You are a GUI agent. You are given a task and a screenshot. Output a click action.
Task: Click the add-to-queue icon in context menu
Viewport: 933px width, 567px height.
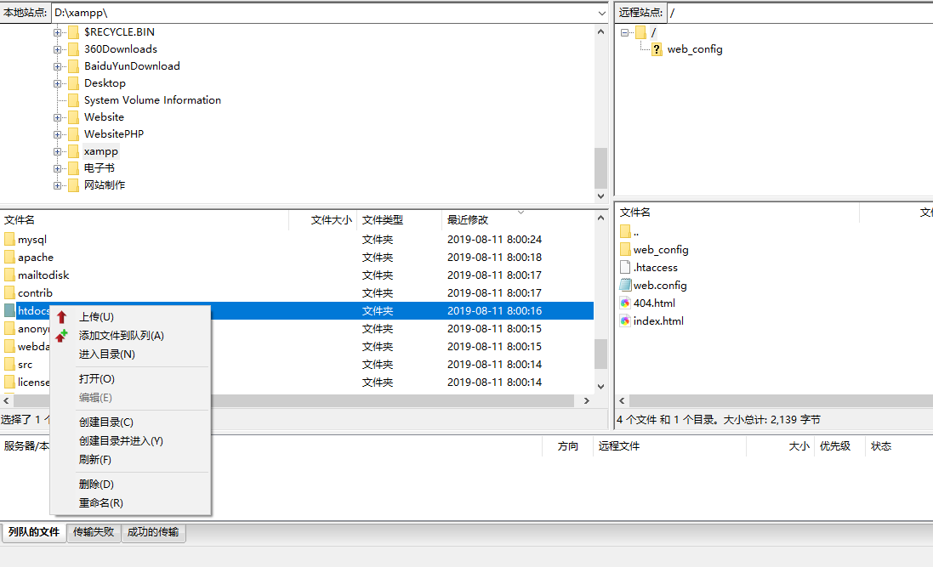click(x=61, y=336)
